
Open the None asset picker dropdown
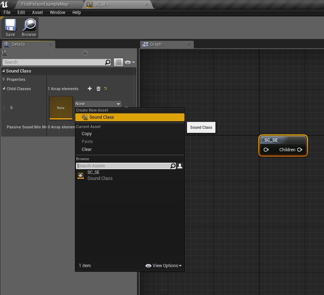(x=118, y=104)
